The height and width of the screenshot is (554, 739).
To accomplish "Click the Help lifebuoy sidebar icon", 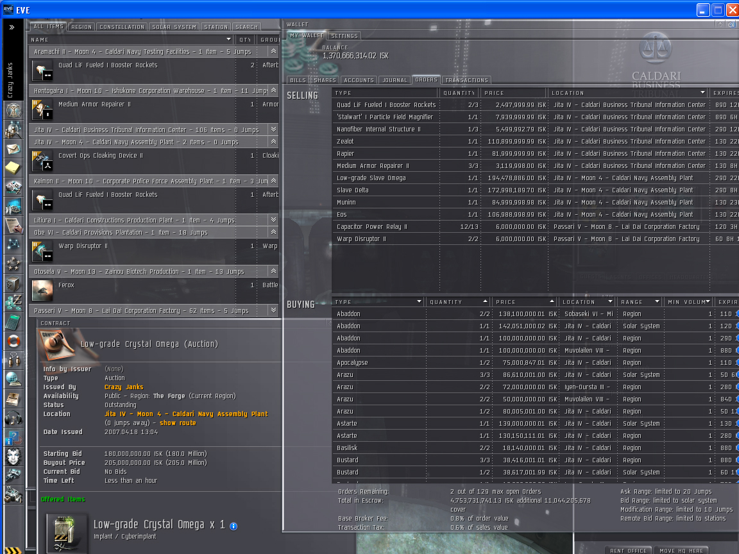I will point(13,341).
